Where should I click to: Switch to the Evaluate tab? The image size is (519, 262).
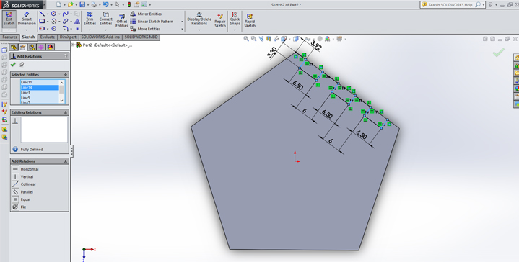coord(48,37)
